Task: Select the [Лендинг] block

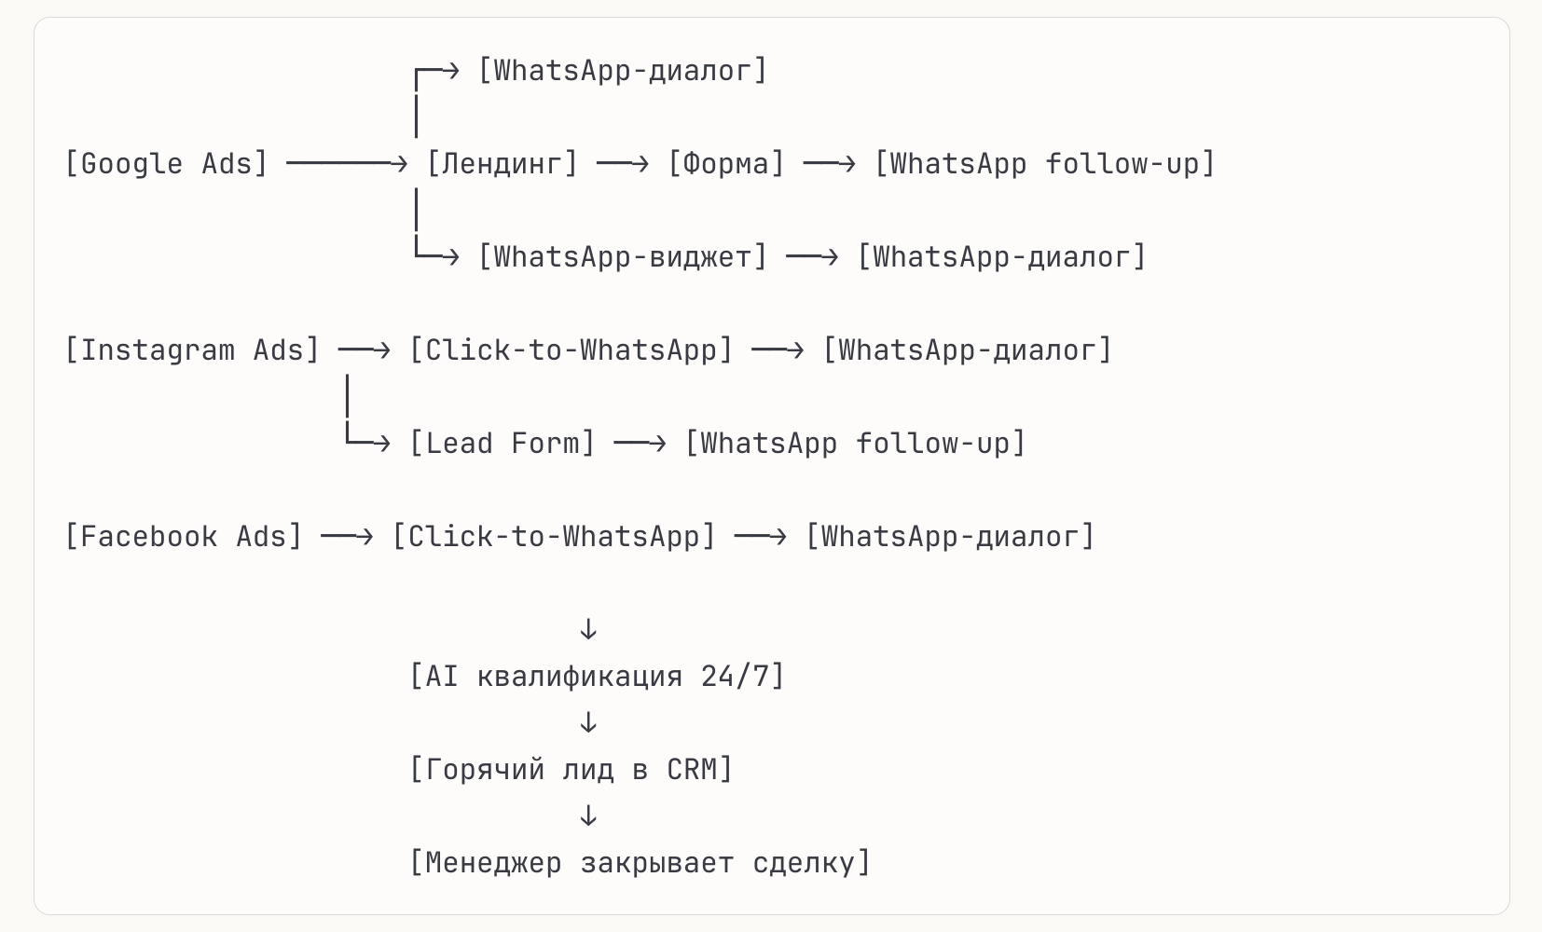Action: tap(502, 164)
